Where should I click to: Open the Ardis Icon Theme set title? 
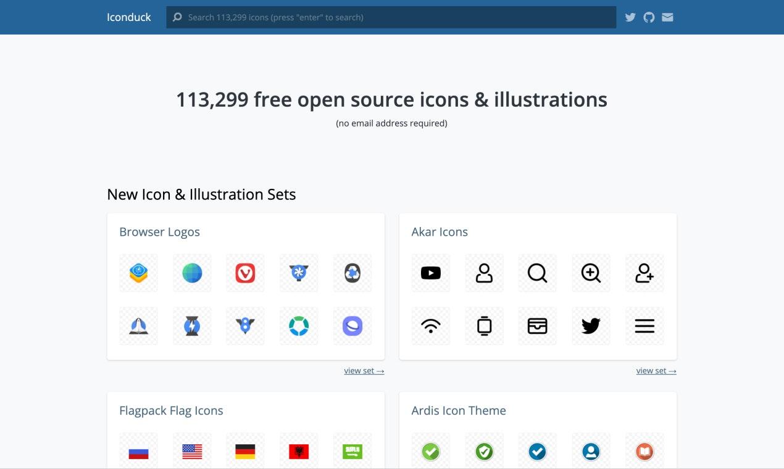(x=458, y=411)
